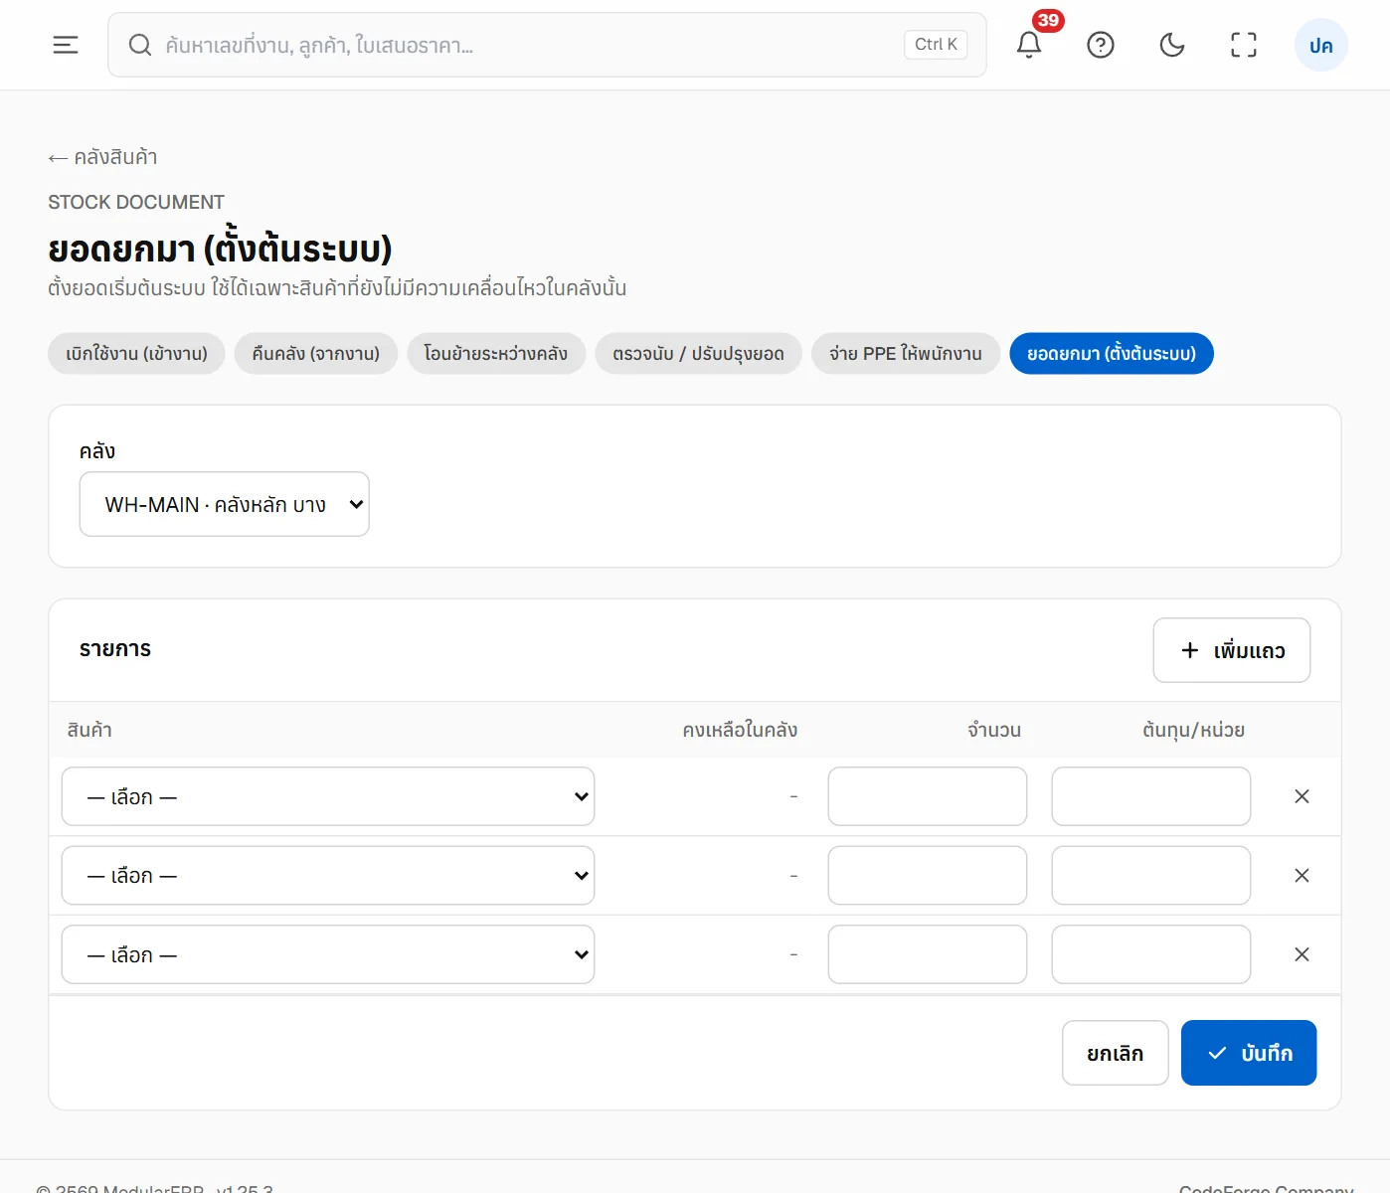The width and height of the screenshot is (1390, 1193).
Task: Open the help question mark icon
Action: point(1101,45)
